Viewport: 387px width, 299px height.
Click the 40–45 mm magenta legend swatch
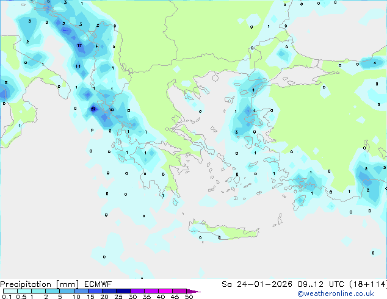(x=165, y=291)
